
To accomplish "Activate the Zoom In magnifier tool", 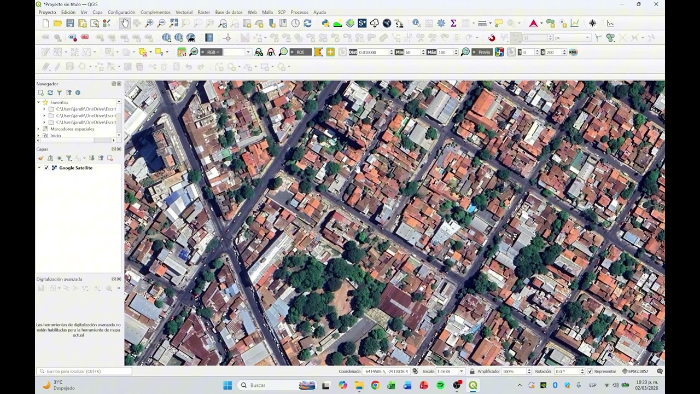I will [x=149, y=23].
